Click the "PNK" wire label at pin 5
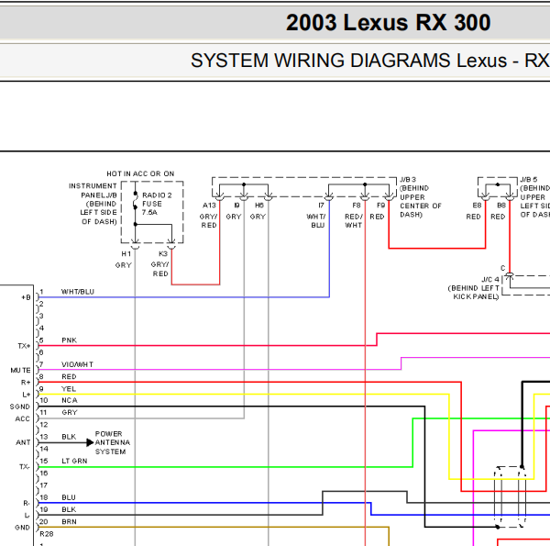The image size is (550, 546). [69, 340]
